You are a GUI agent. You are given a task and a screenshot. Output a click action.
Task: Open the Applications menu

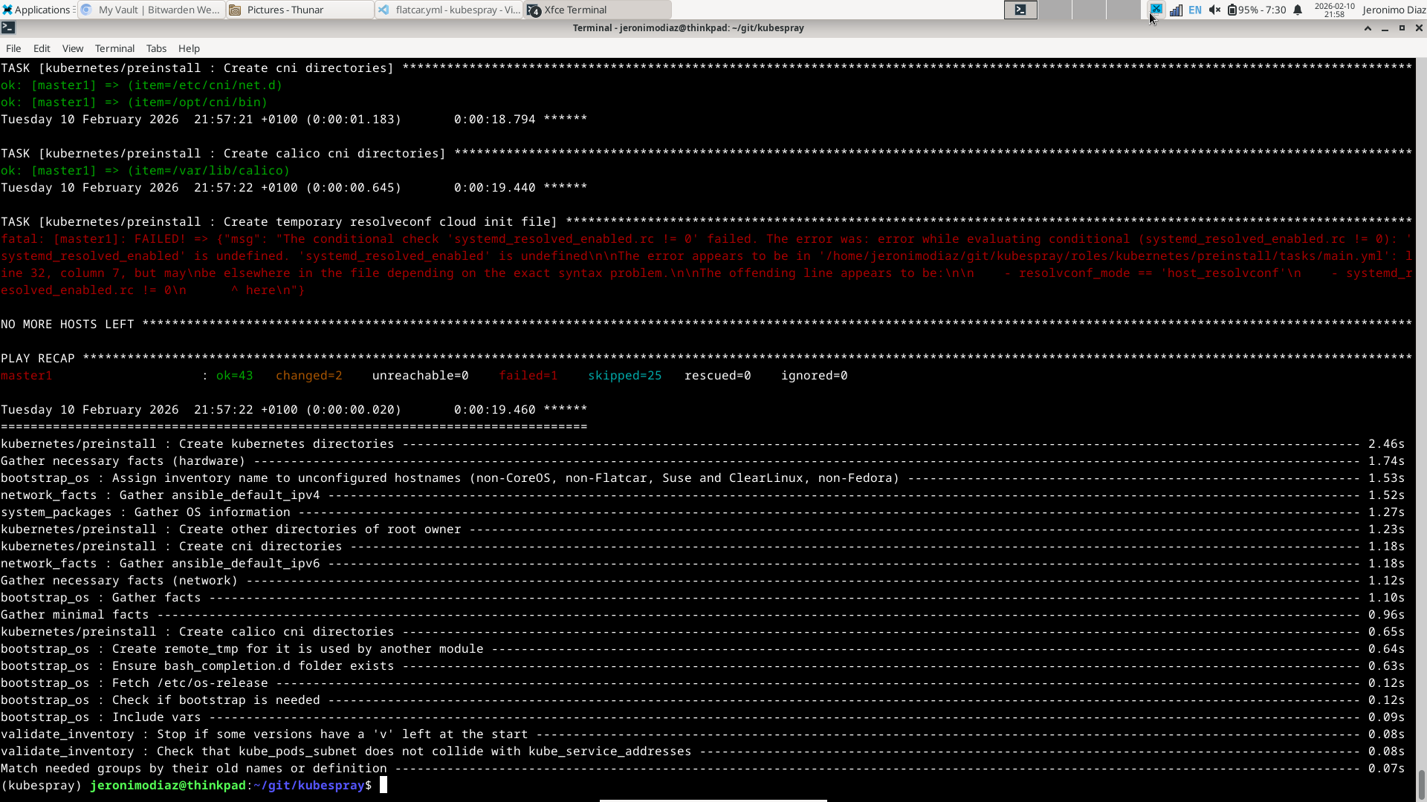coord(36,10)
